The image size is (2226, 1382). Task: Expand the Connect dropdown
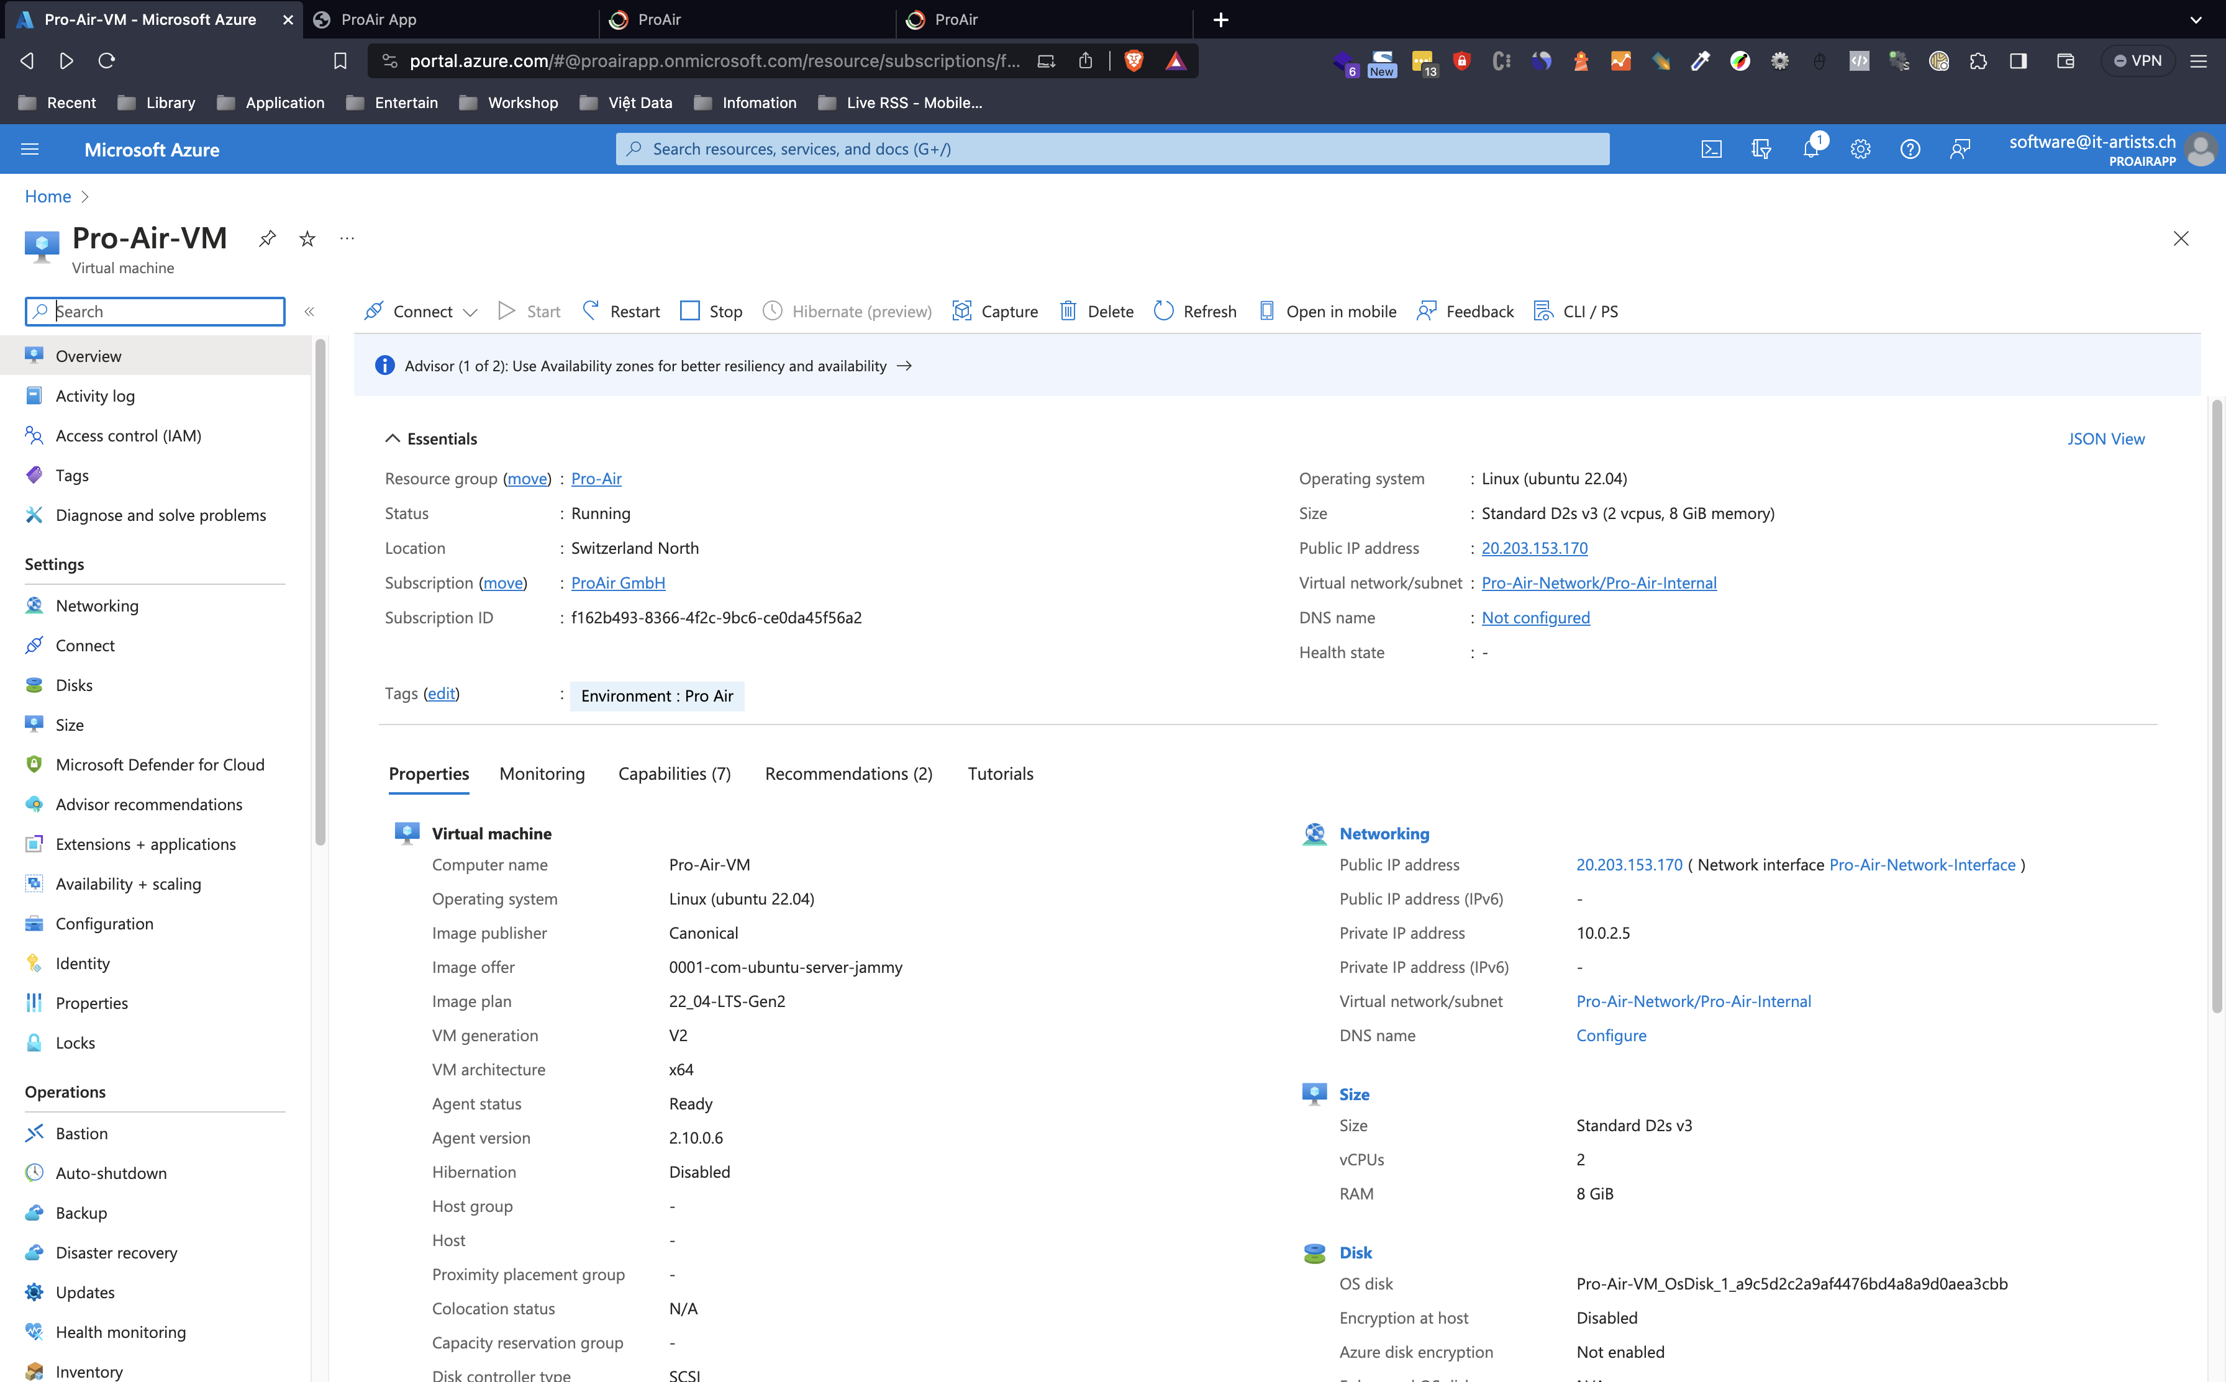pyautogui.click(x=470, y=313)
